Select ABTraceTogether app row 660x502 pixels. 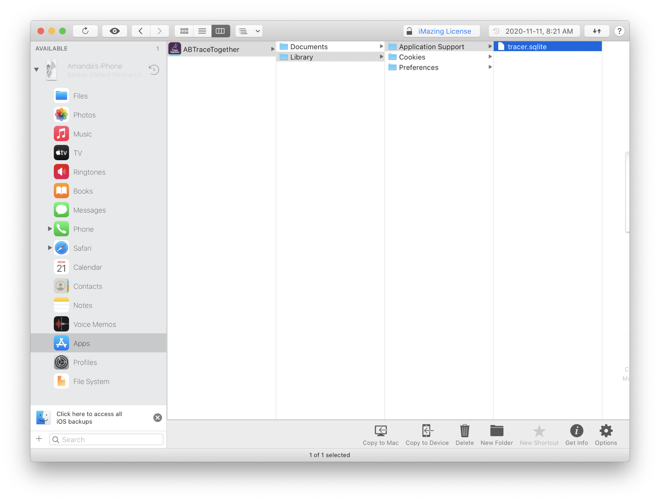click(221, 49)
